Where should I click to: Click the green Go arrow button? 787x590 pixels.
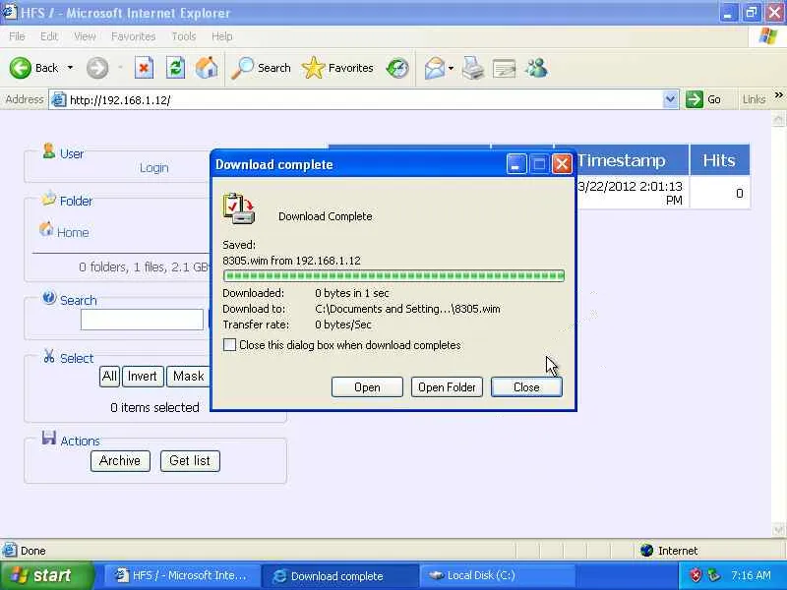click(x=695, y=99)
